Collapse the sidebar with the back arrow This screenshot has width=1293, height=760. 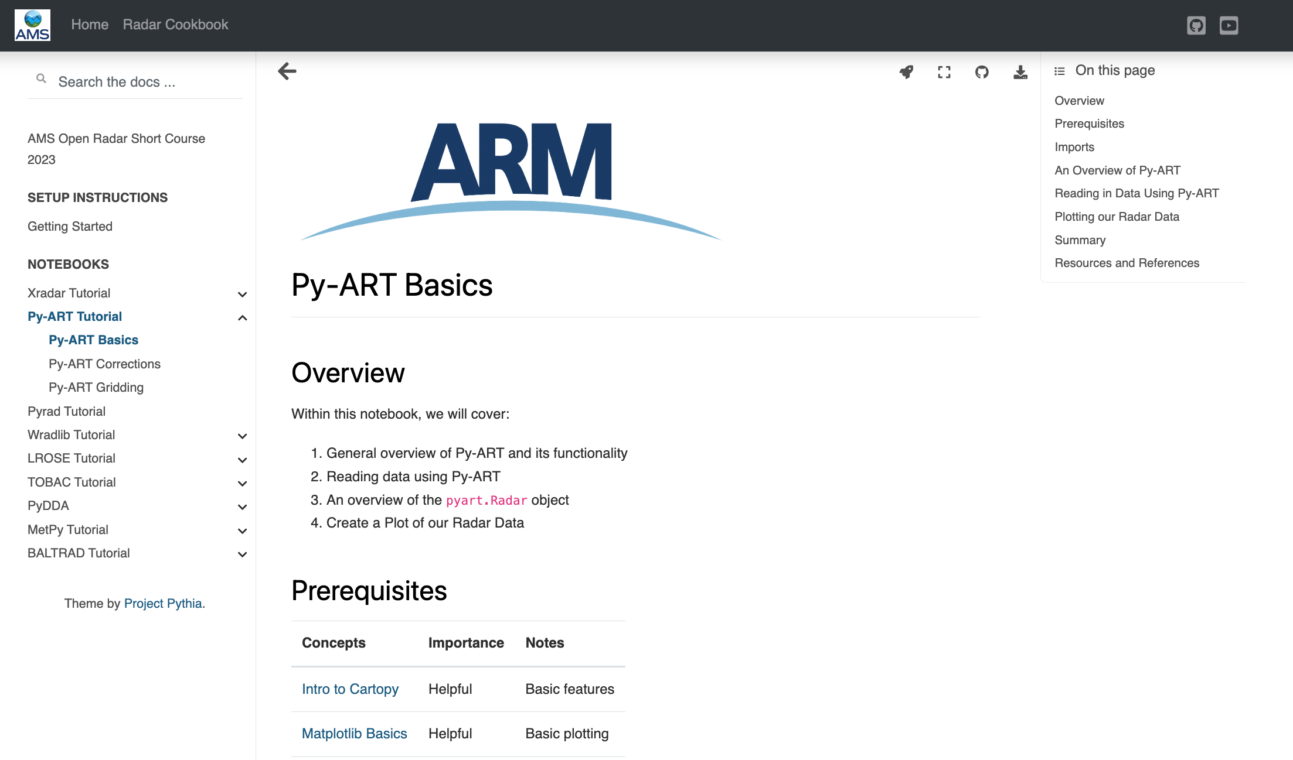coord(287,71)
